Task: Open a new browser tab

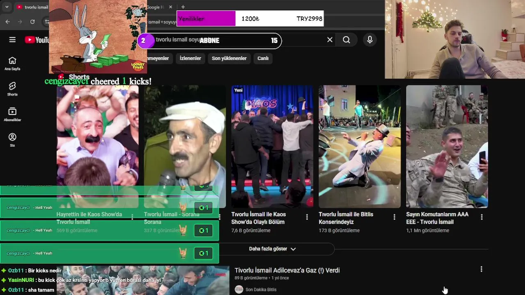Action: pos(183,7)
